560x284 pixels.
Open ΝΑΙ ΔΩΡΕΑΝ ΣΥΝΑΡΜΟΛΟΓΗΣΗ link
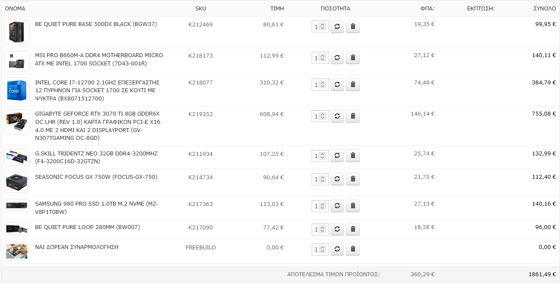click(77, 247)
